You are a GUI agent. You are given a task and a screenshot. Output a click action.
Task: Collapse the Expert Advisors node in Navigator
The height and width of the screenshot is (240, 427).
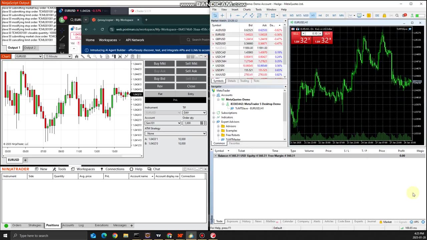pos(214,122)
